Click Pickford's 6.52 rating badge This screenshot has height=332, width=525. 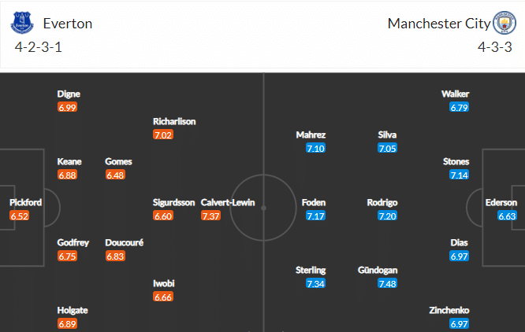20,216
